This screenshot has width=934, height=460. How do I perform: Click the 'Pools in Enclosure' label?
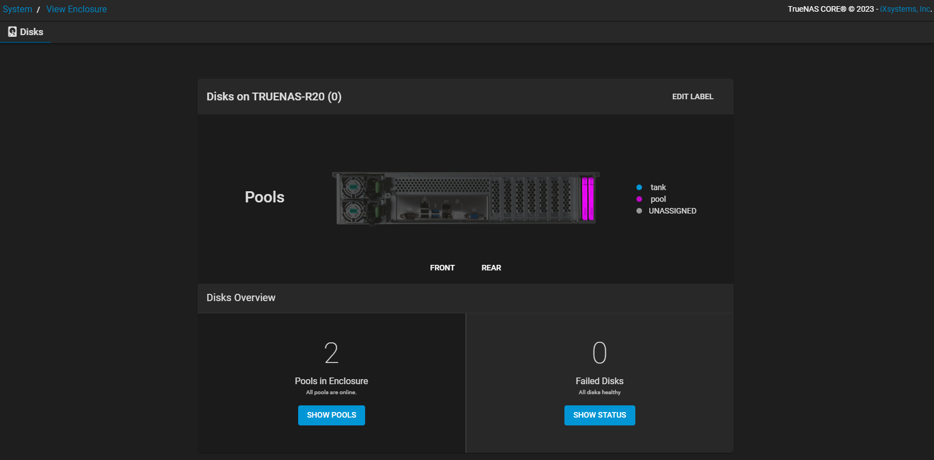coord(332,381)
